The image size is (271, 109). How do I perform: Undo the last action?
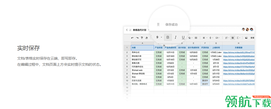(x=133, y=38)
